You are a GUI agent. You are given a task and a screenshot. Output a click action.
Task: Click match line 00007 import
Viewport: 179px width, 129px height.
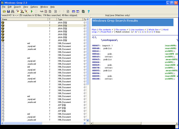135,46
